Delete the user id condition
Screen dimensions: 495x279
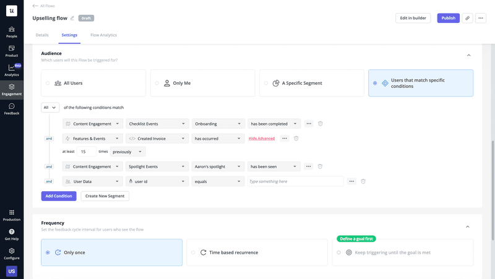(363, 181)
